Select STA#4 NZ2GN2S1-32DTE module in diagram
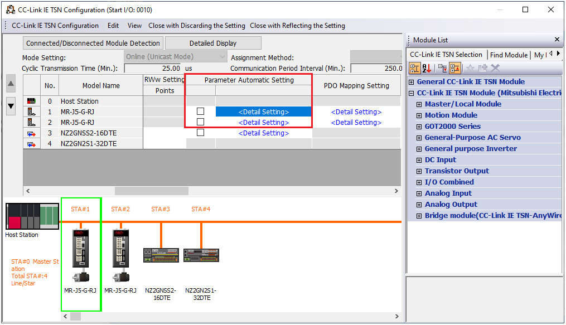566x325 pixels. (x=201, y=255)
